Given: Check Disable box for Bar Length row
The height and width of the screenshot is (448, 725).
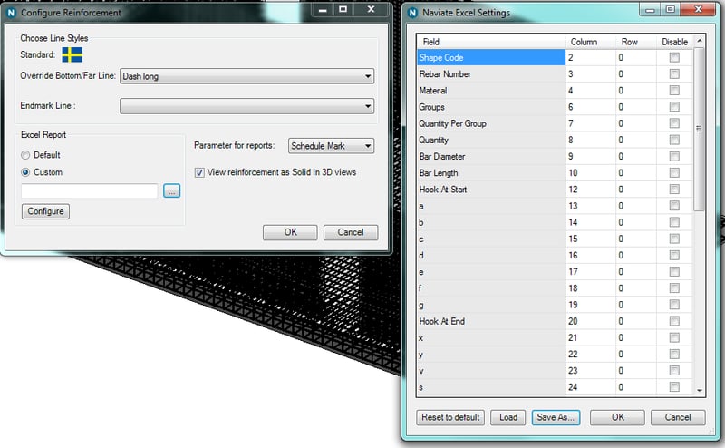Looking at the screenshot, I should [674, 172].
